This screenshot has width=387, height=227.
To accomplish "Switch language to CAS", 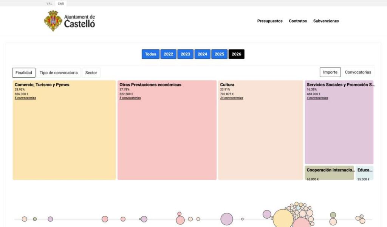I will (61, 3).
